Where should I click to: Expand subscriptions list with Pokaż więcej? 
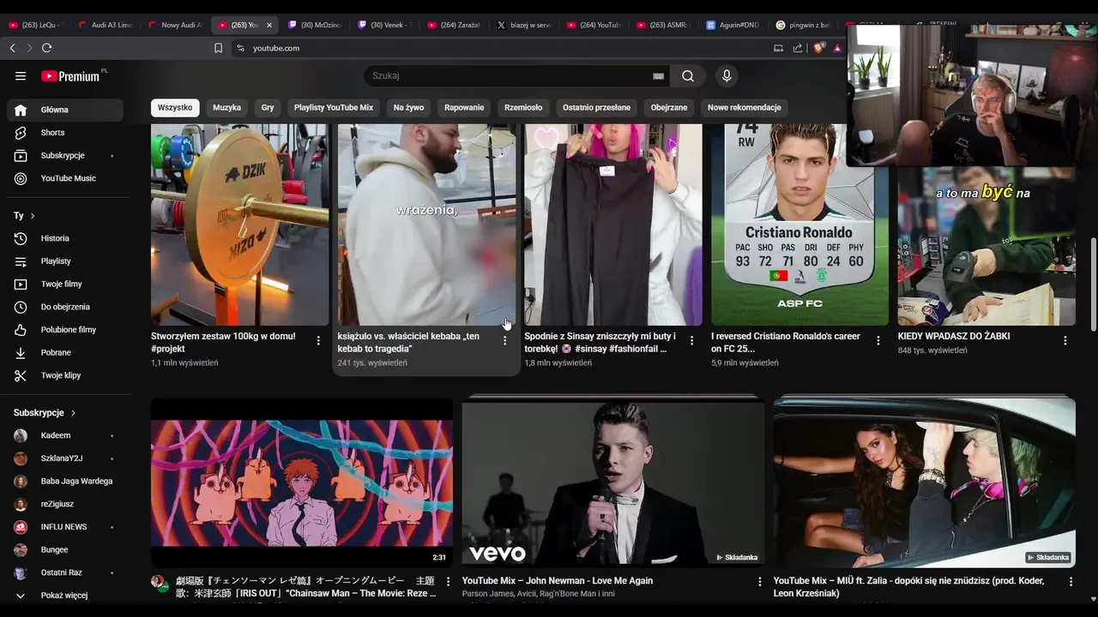pos(65,596)
